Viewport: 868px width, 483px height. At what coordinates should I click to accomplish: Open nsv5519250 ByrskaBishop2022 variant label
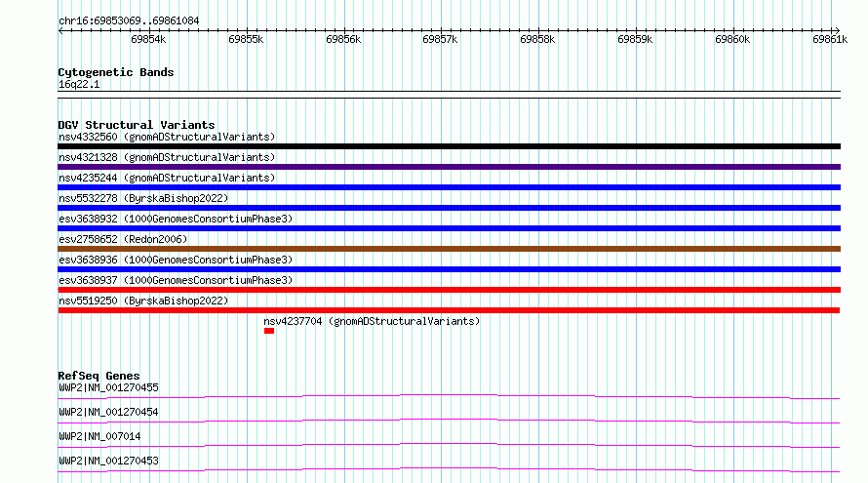[x=143, y=301]
